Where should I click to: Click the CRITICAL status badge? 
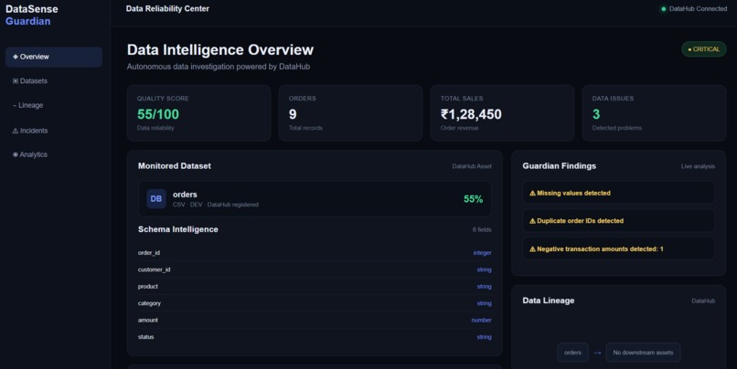(x=704, y=49)
